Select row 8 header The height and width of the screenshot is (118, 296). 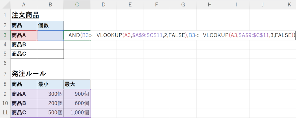pos(5,84)
